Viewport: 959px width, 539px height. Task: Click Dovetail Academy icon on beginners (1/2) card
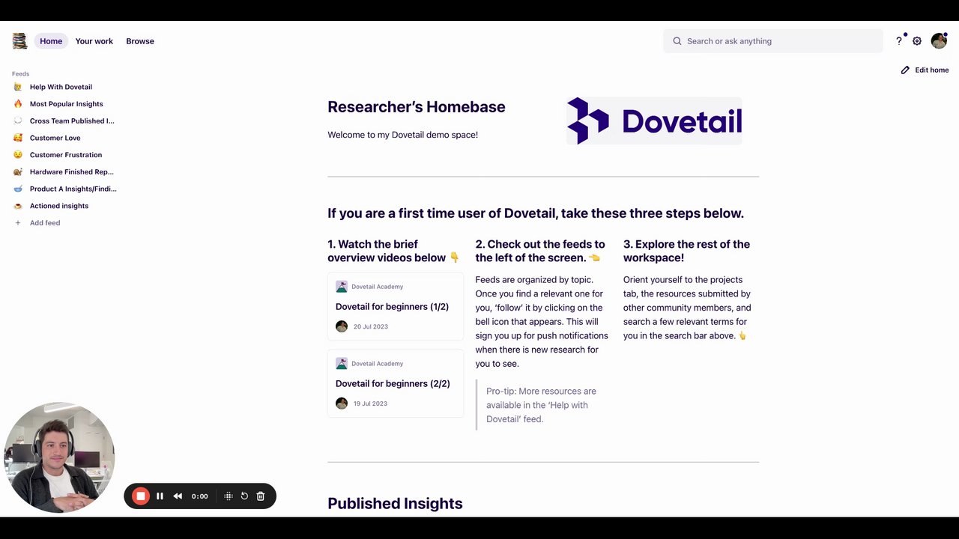[x=342, y=287]
